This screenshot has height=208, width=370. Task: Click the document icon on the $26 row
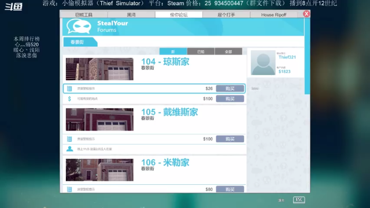[x=69, y=88]
